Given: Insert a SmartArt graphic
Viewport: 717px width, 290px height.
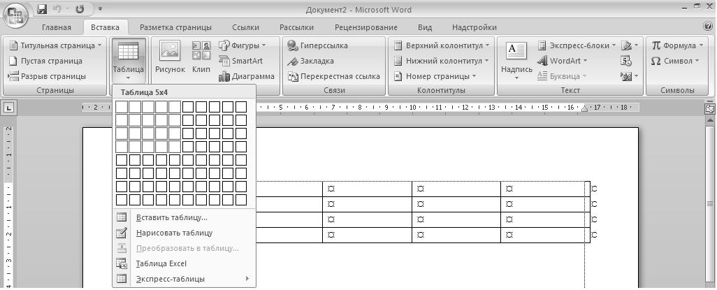Looking at the screenshot, I should [241, 61].
